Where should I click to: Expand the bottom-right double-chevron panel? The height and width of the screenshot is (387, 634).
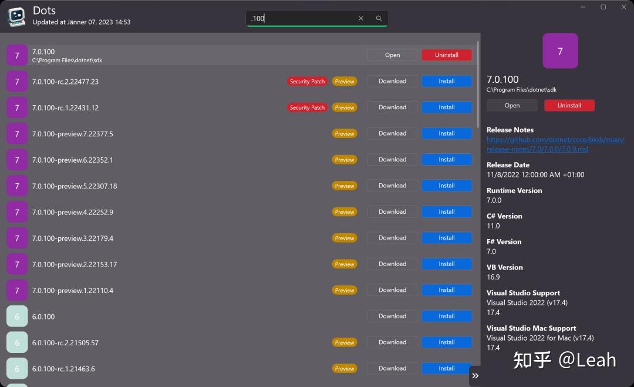(x=475, y=375)
